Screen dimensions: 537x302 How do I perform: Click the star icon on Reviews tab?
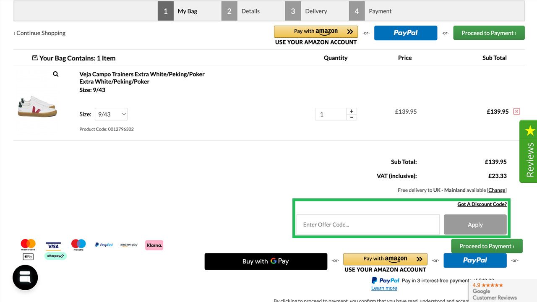click(x=530, y=131)
